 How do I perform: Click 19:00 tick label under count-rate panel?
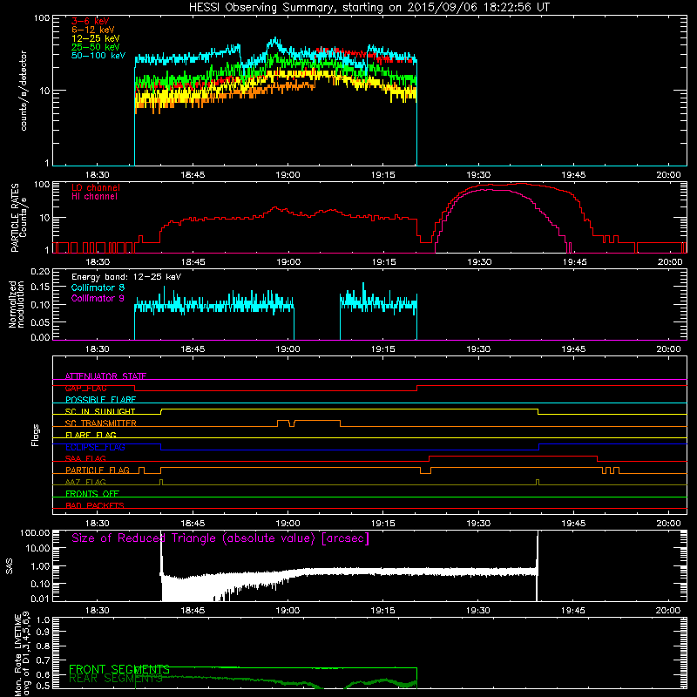pos(288,175)
